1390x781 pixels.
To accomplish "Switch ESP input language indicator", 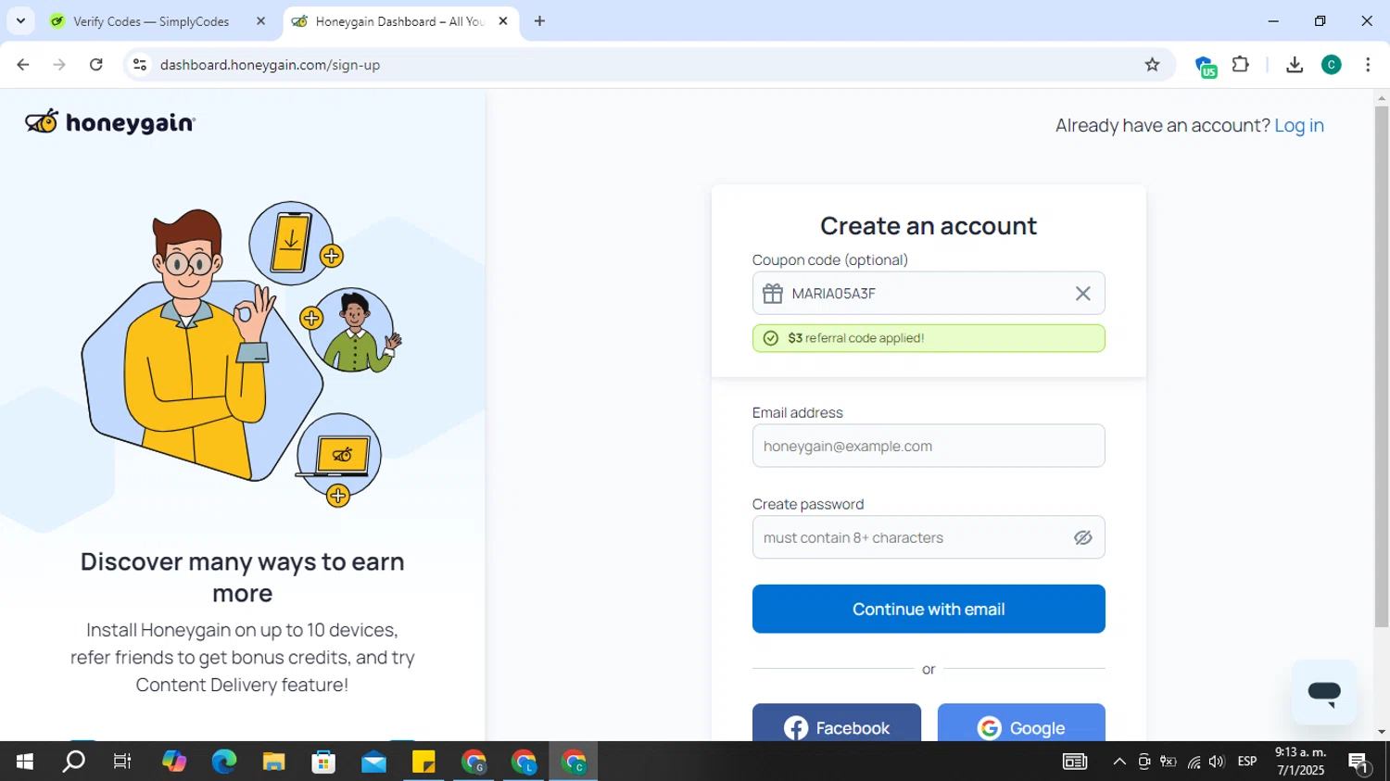I will click(1247, 762).
